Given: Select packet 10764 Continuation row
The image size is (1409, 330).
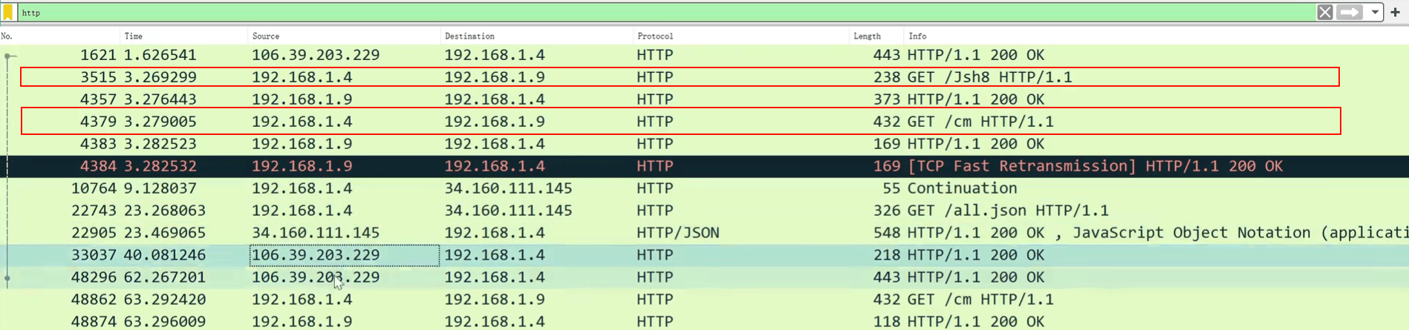Looking at the screenshot, I should (x=704, y=188).
